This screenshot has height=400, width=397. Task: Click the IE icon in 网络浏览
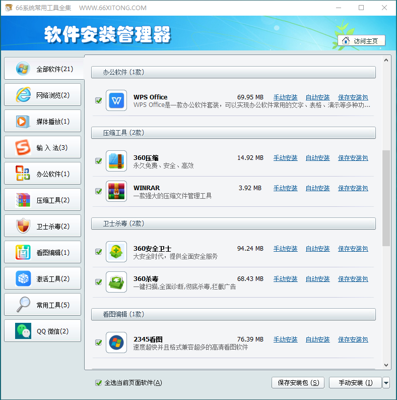23,95
